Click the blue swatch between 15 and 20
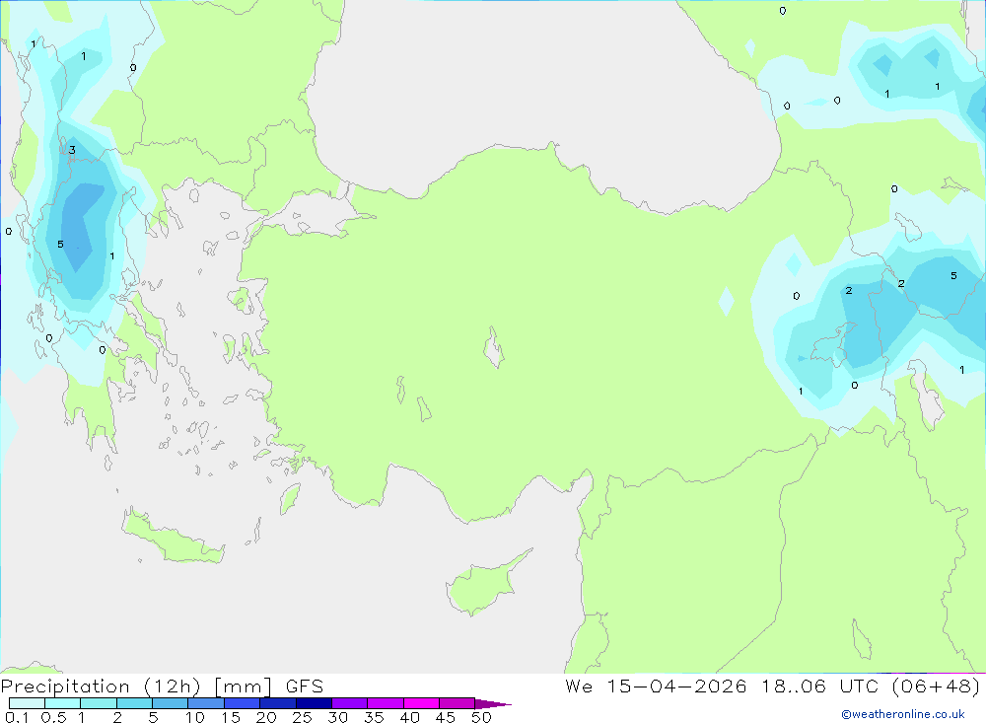Screen dimensions: 986x723 (x=242, y=703)
